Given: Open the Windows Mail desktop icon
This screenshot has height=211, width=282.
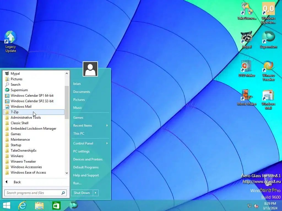Looking at the screenshot, I should pos(268,99).
